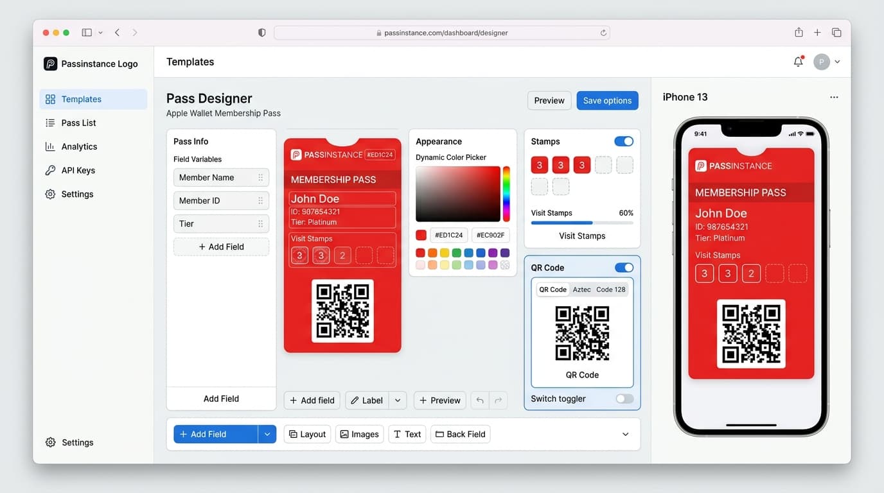Switch to the Aztec barcode tab

pyautogui.click(x=582, y=290)
